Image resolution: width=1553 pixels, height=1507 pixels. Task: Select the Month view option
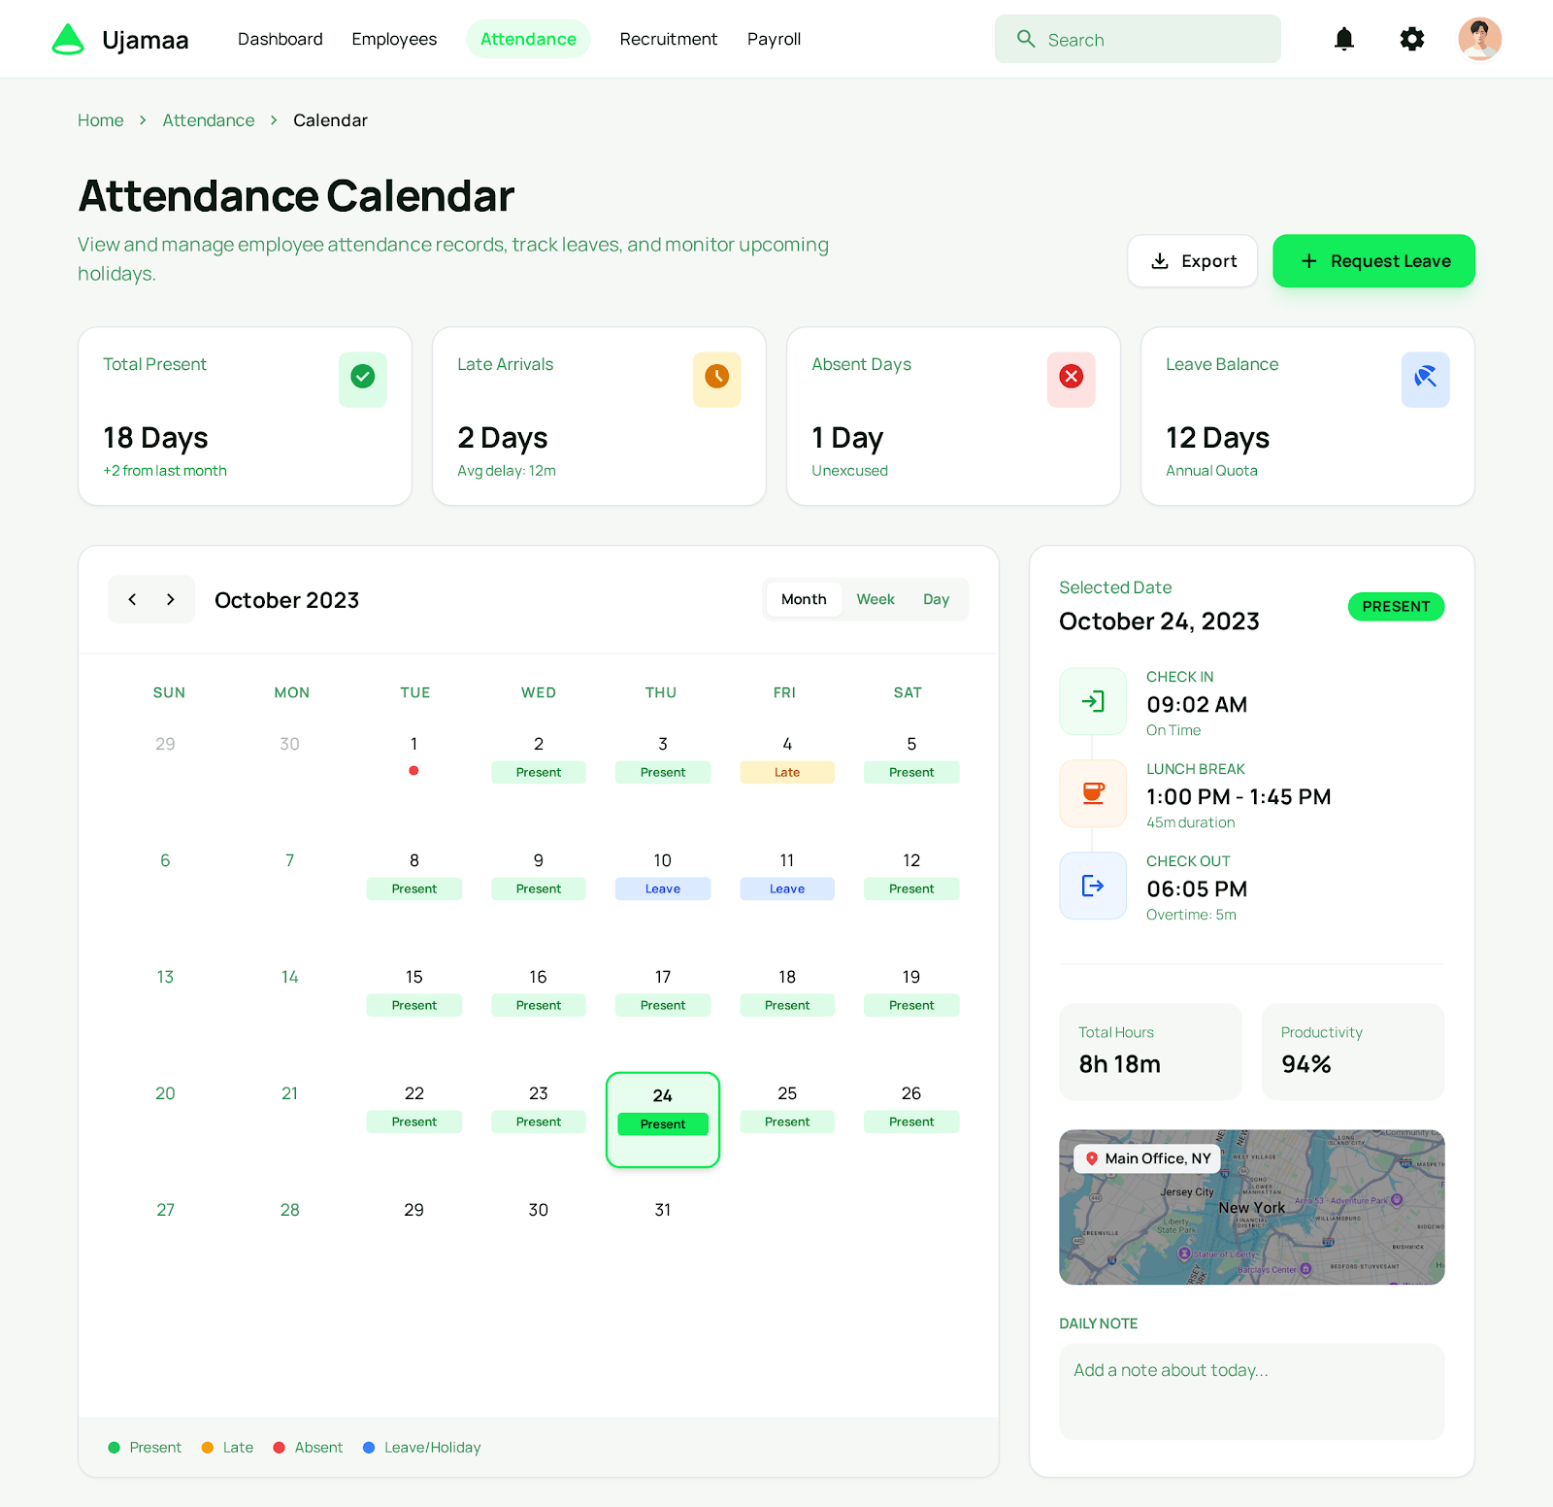pyautogui.click(x=803, y=599)
